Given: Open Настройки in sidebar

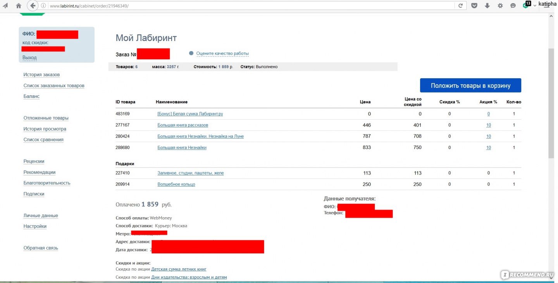Looking at the screenshot, I should 35,226.
